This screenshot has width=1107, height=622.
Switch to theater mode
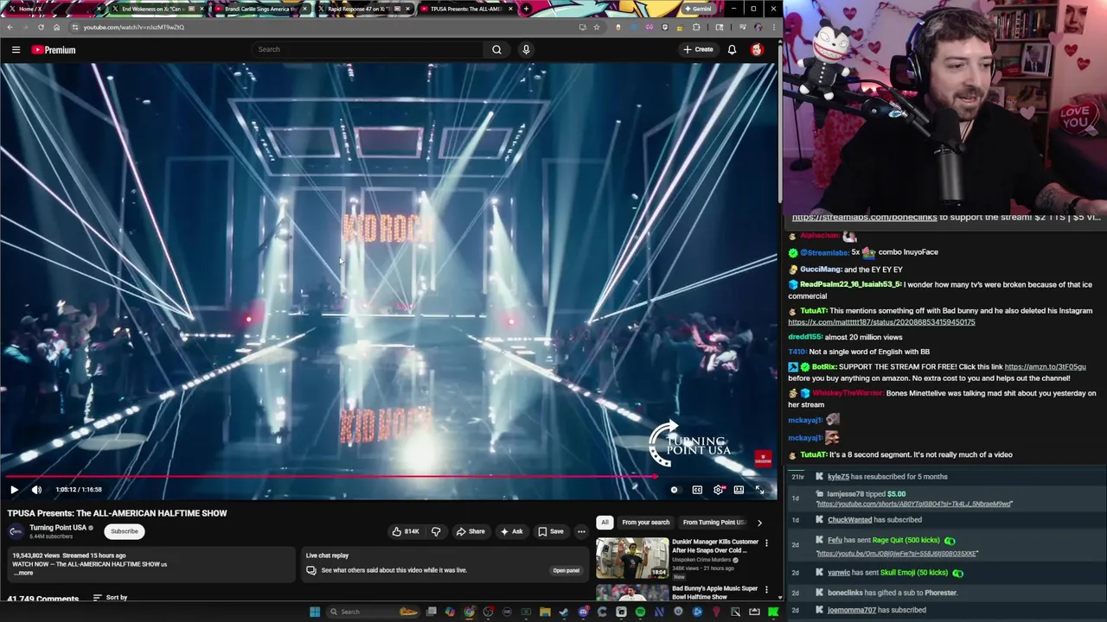coord(739,490)
